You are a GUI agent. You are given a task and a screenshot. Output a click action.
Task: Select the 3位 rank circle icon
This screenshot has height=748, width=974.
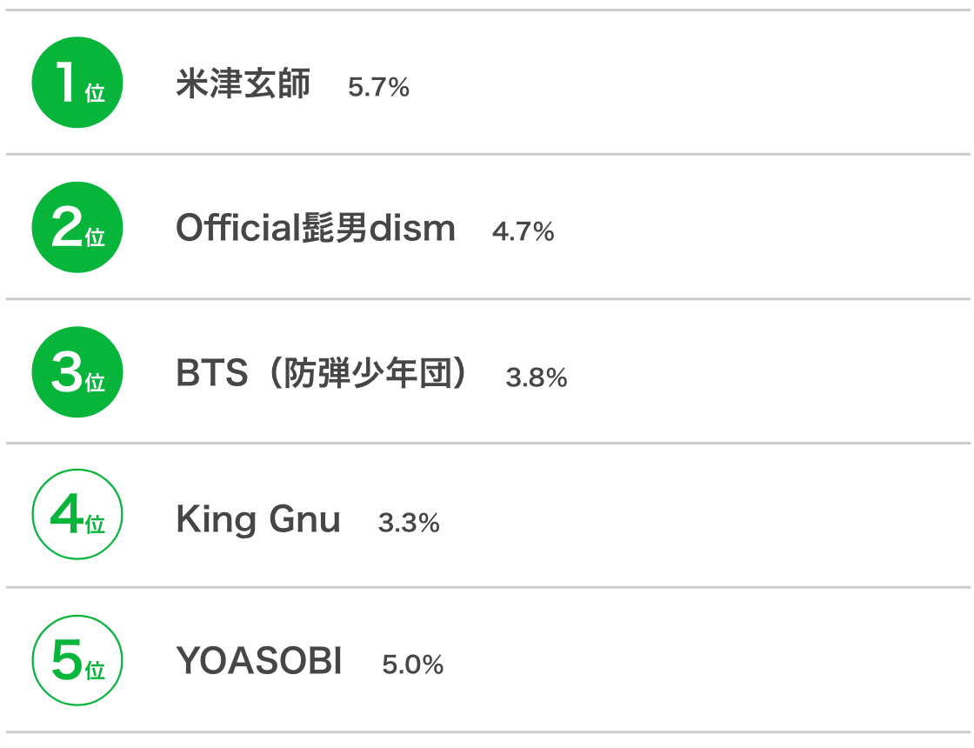pyautogui.click(x=77, y=372)
